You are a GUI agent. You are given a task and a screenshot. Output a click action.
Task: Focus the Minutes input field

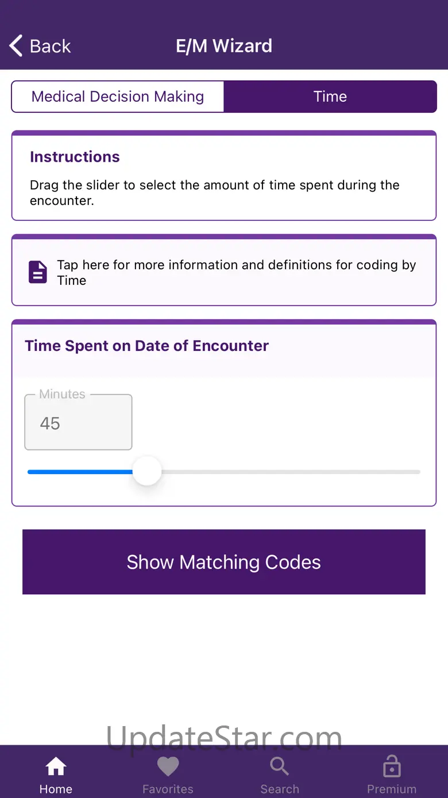point(78,422)
